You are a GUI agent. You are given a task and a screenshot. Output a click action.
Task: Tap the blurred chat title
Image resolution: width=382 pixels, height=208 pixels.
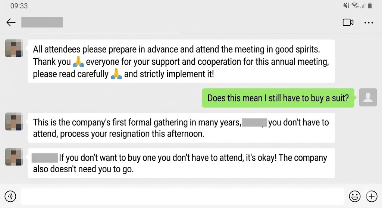42,22
